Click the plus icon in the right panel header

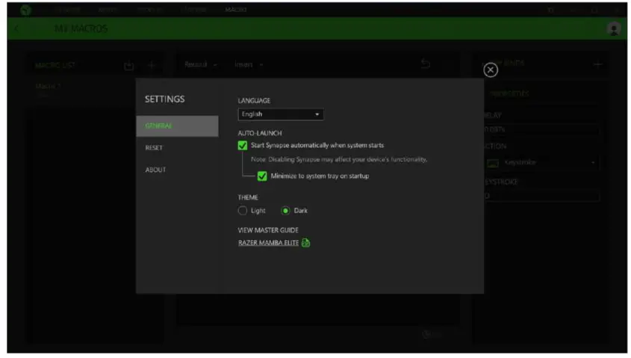pos(597,64)
